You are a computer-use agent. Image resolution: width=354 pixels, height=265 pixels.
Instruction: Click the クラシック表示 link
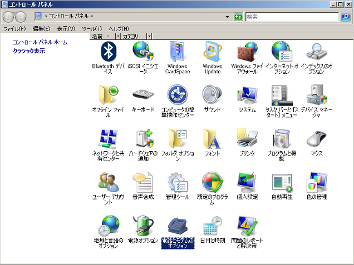[29, 51]
